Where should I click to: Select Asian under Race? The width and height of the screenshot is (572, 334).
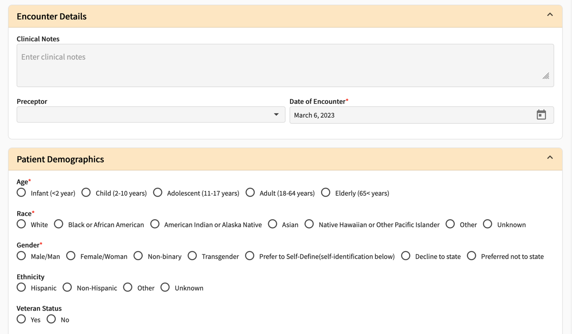point(272,224)
